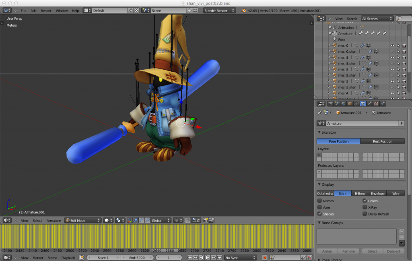The height and width of the screenshot is (261, 412).
Task: Open the File menu
Action: [x=23, y=10]
